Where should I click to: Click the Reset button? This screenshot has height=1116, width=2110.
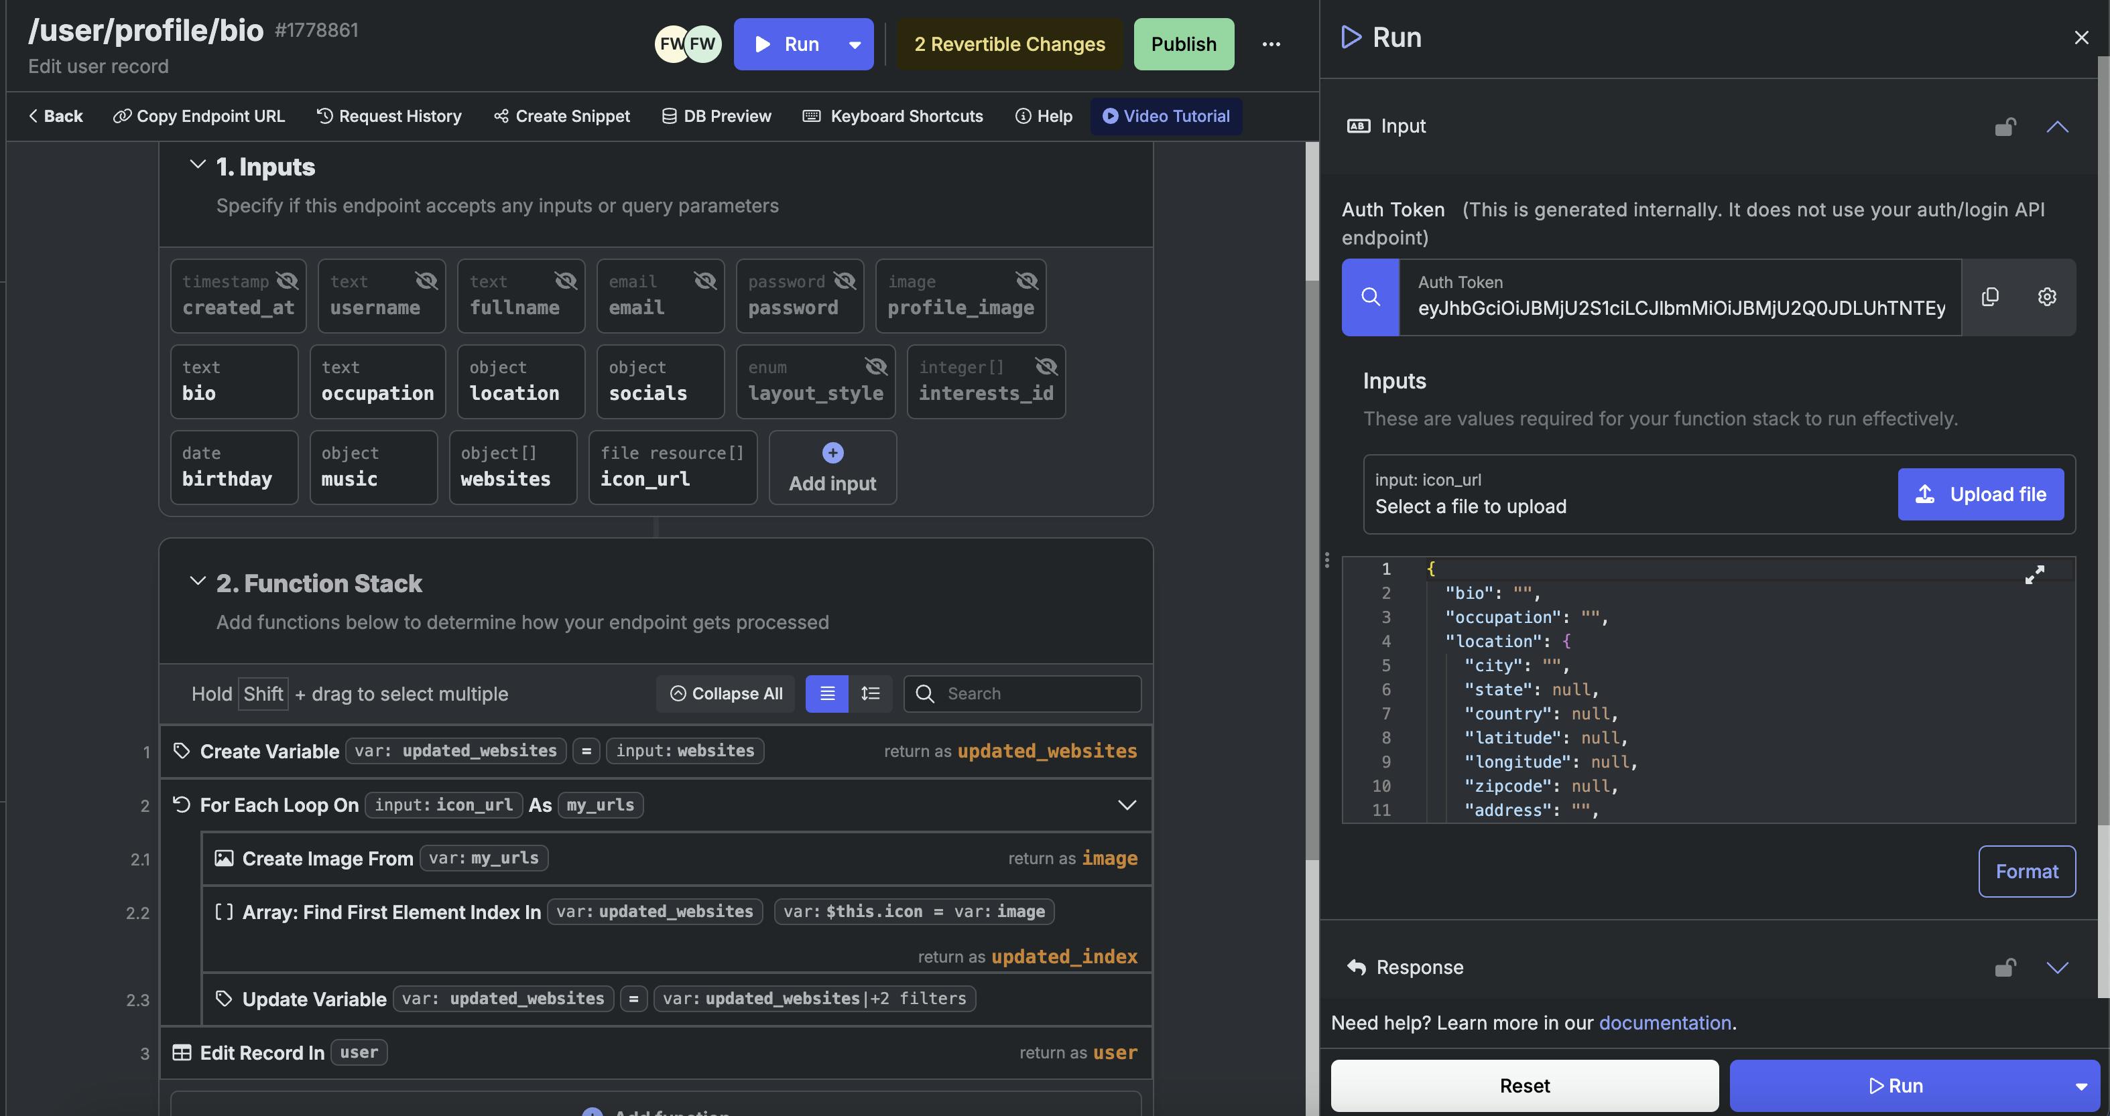1524,1087
